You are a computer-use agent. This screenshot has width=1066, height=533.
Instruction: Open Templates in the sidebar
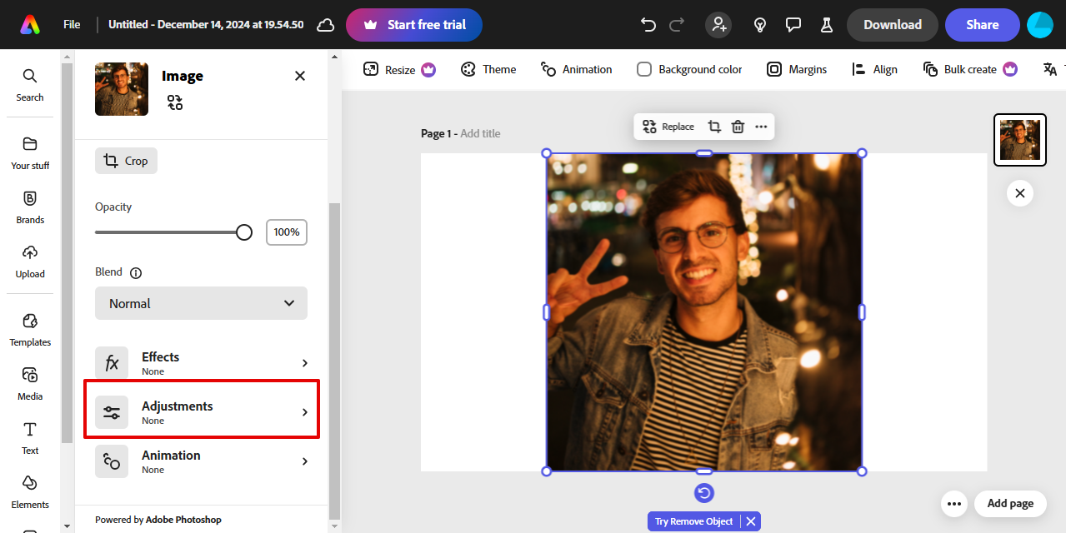coord(30,330)
